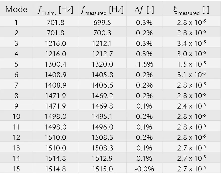Viewport: 221px width, 179px height.
Task: Click the damping value 1.5 x 10⁻⁵
Action: pyautogui.click(x=191, y=64)
